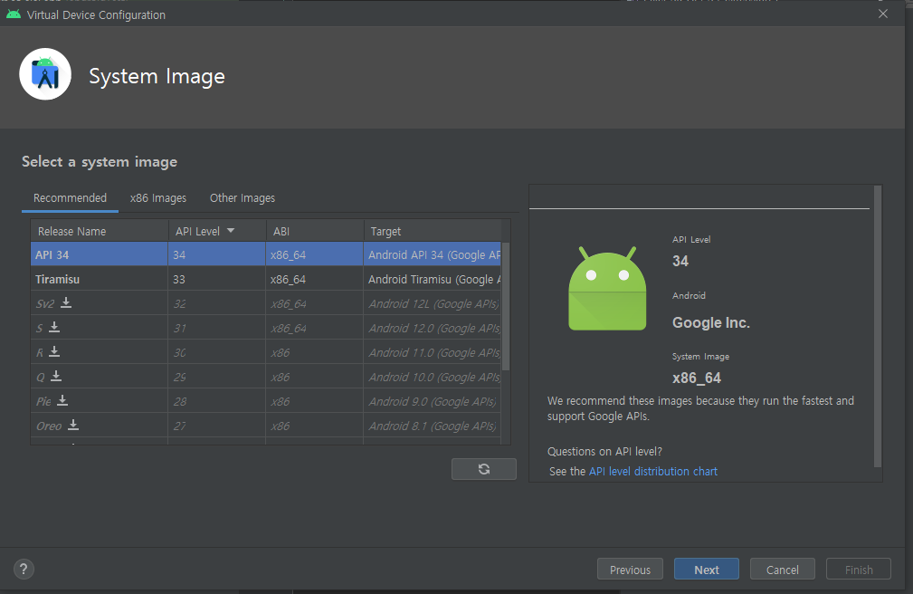This screenshot has width=913, height=594.
Task: Open the Other Images tab
Action: coord(243,198)
